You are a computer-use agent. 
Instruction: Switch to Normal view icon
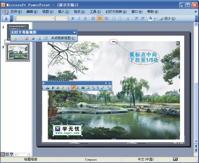click(x=3, y=154)
